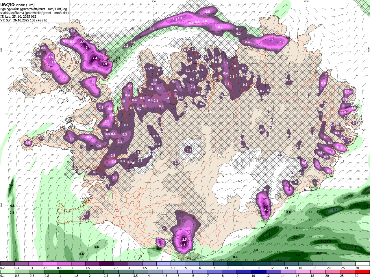Image resolution: width=370 pixels, height=278 pixels.
Task: Click the lightest green rain swatch above 0.1
Action: pos(8,272)
